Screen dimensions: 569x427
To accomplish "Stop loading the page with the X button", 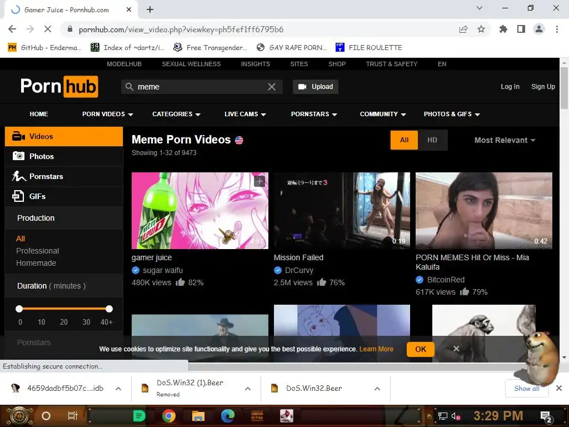I will [48, 29].
